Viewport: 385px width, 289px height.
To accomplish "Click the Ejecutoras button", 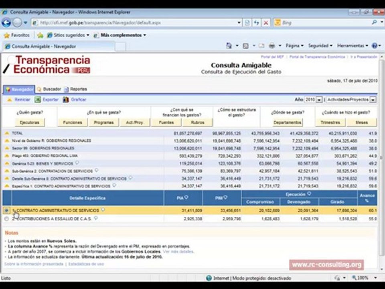I will coord(29,122).
